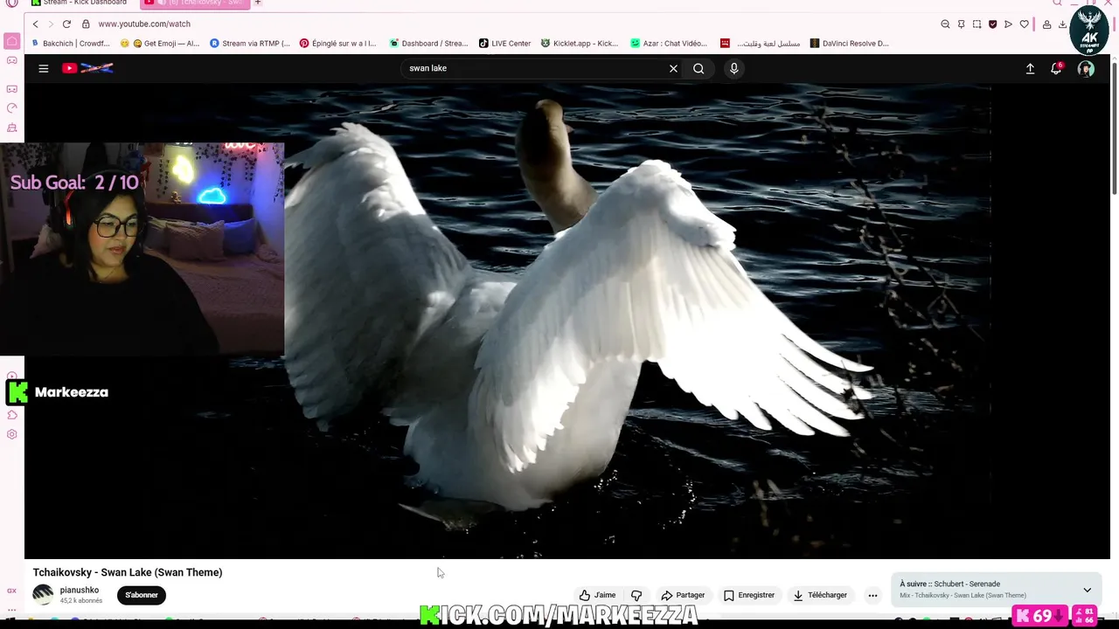Open the GX Corner gamepad sidebar icon

click(x=11, y=60)
